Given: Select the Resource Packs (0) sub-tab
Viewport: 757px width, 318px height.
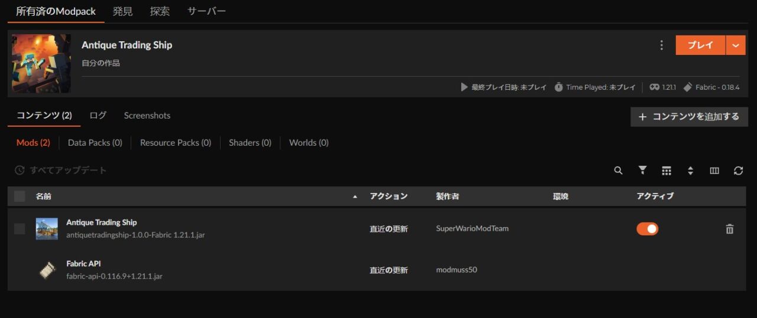Looking at the screenshot, I should [x=176, y=143].
